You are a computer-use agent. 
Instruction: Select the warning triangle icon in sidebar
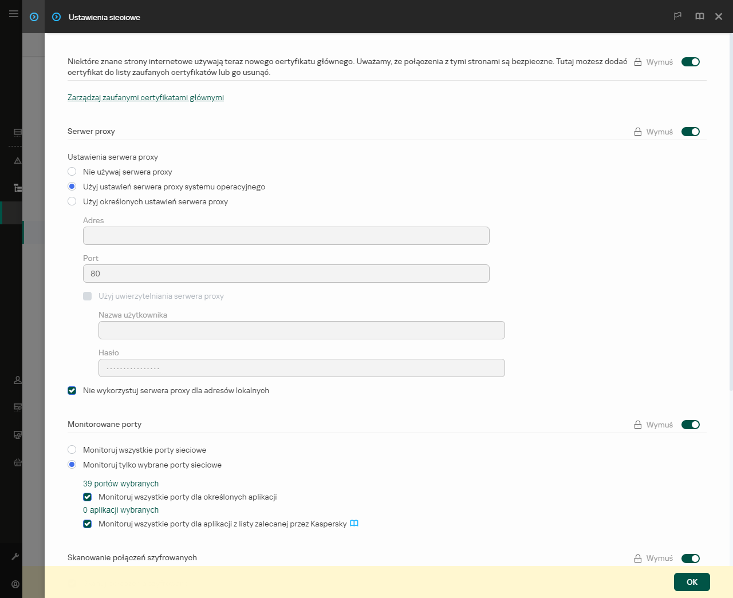[x=17, y=161]
